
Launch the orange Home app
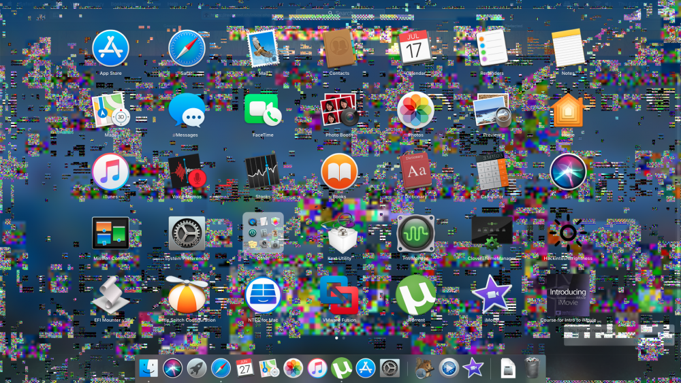(x=568, y=110)
